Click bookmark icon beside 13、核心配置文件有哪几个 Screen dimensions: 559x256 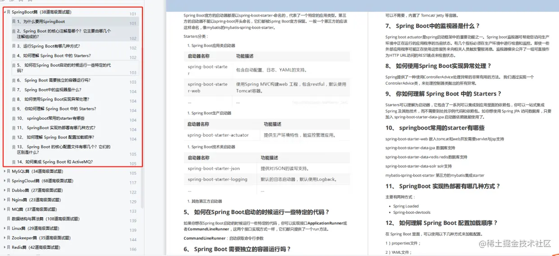tap(14, 147)
